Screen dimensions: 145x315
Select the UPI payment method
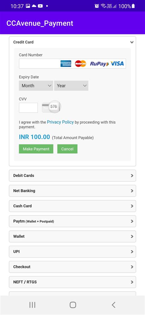click(x=72, y=252)
